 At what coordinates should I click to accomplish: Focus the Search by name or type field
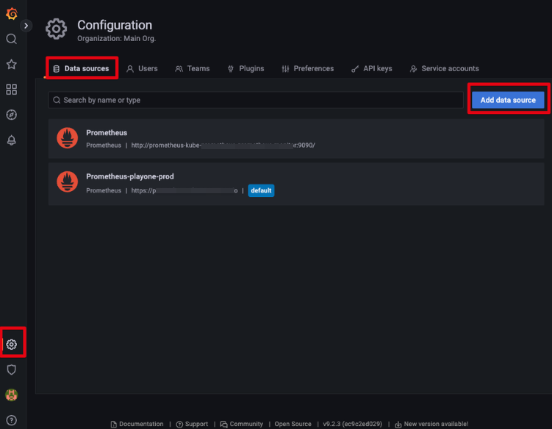256,101
